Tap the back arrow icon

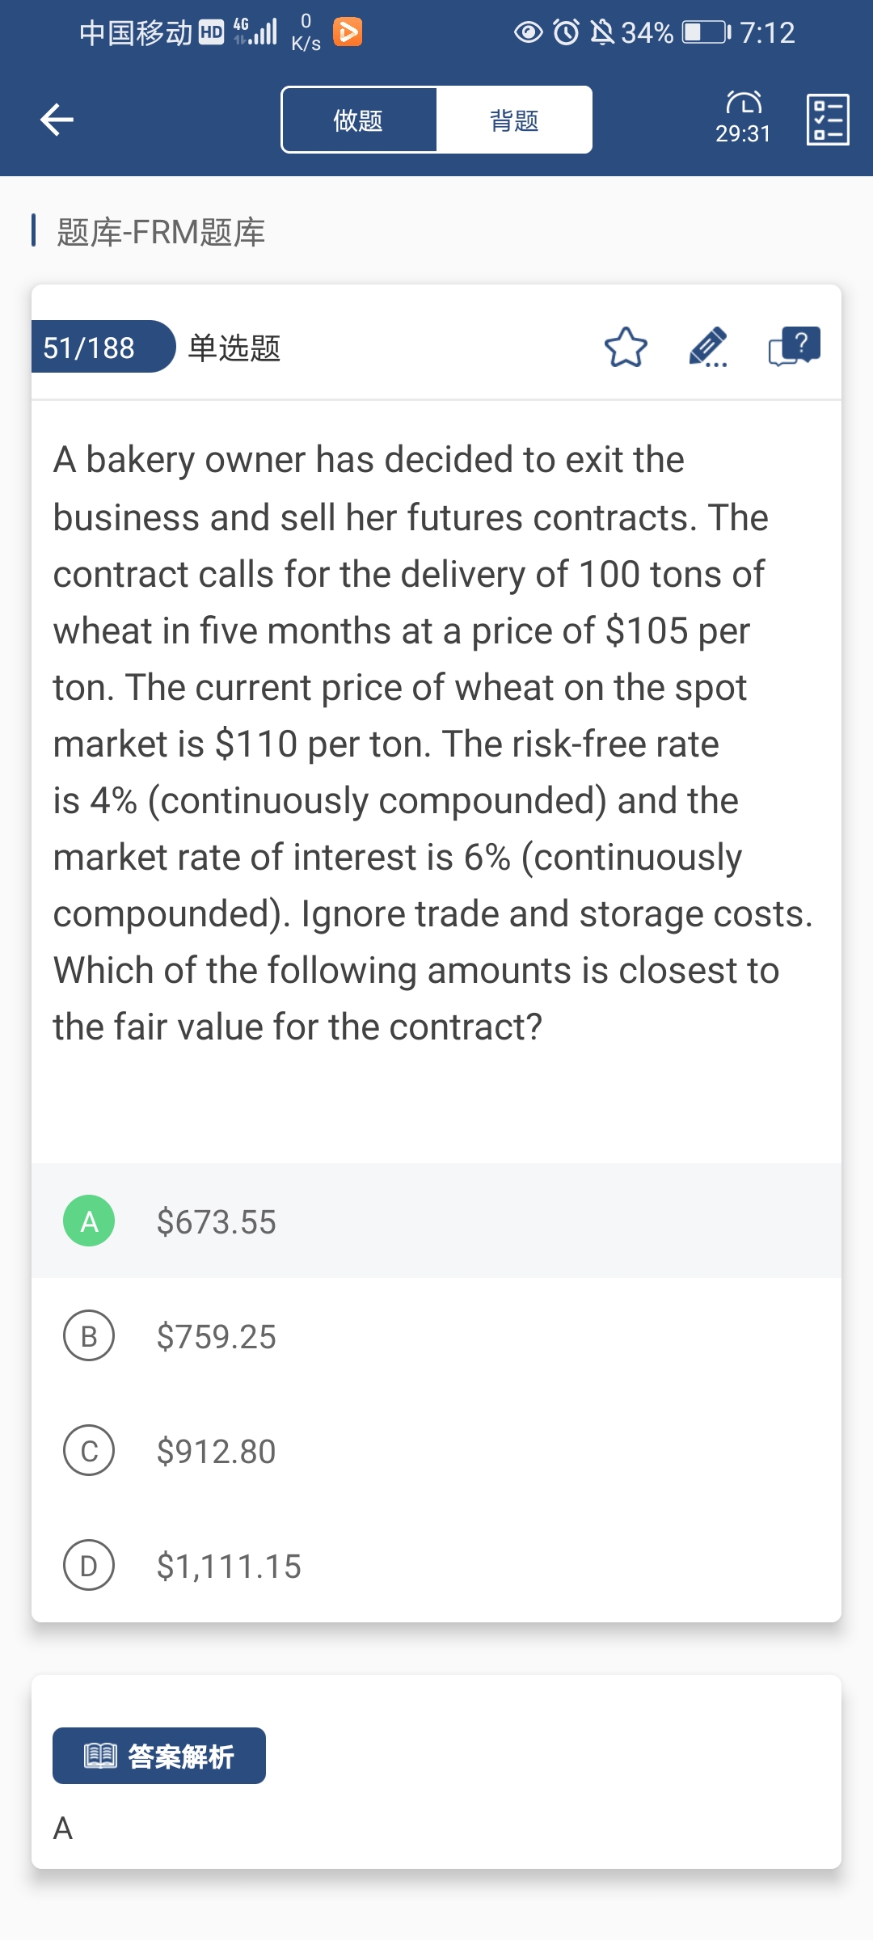pos(57,120)
